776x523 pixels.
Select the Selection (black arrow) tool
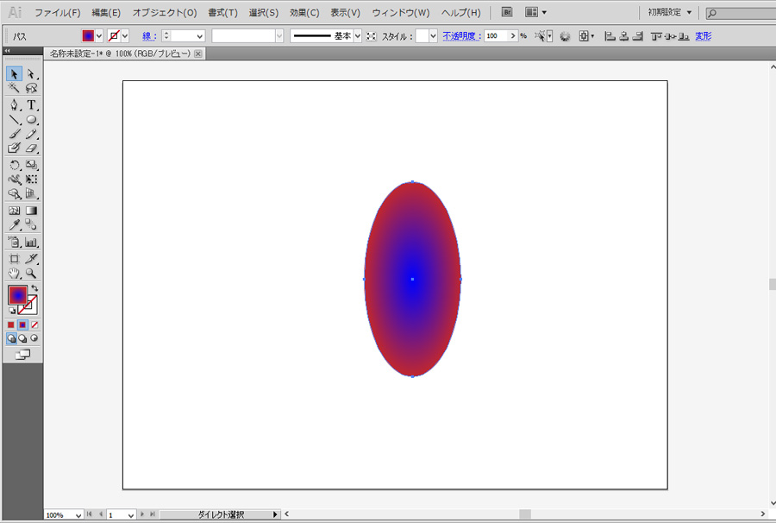coord(14,74)
